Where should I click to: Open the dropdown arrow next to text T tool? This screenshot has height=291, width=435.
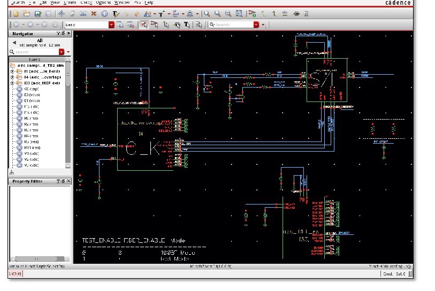click(169, 13)
